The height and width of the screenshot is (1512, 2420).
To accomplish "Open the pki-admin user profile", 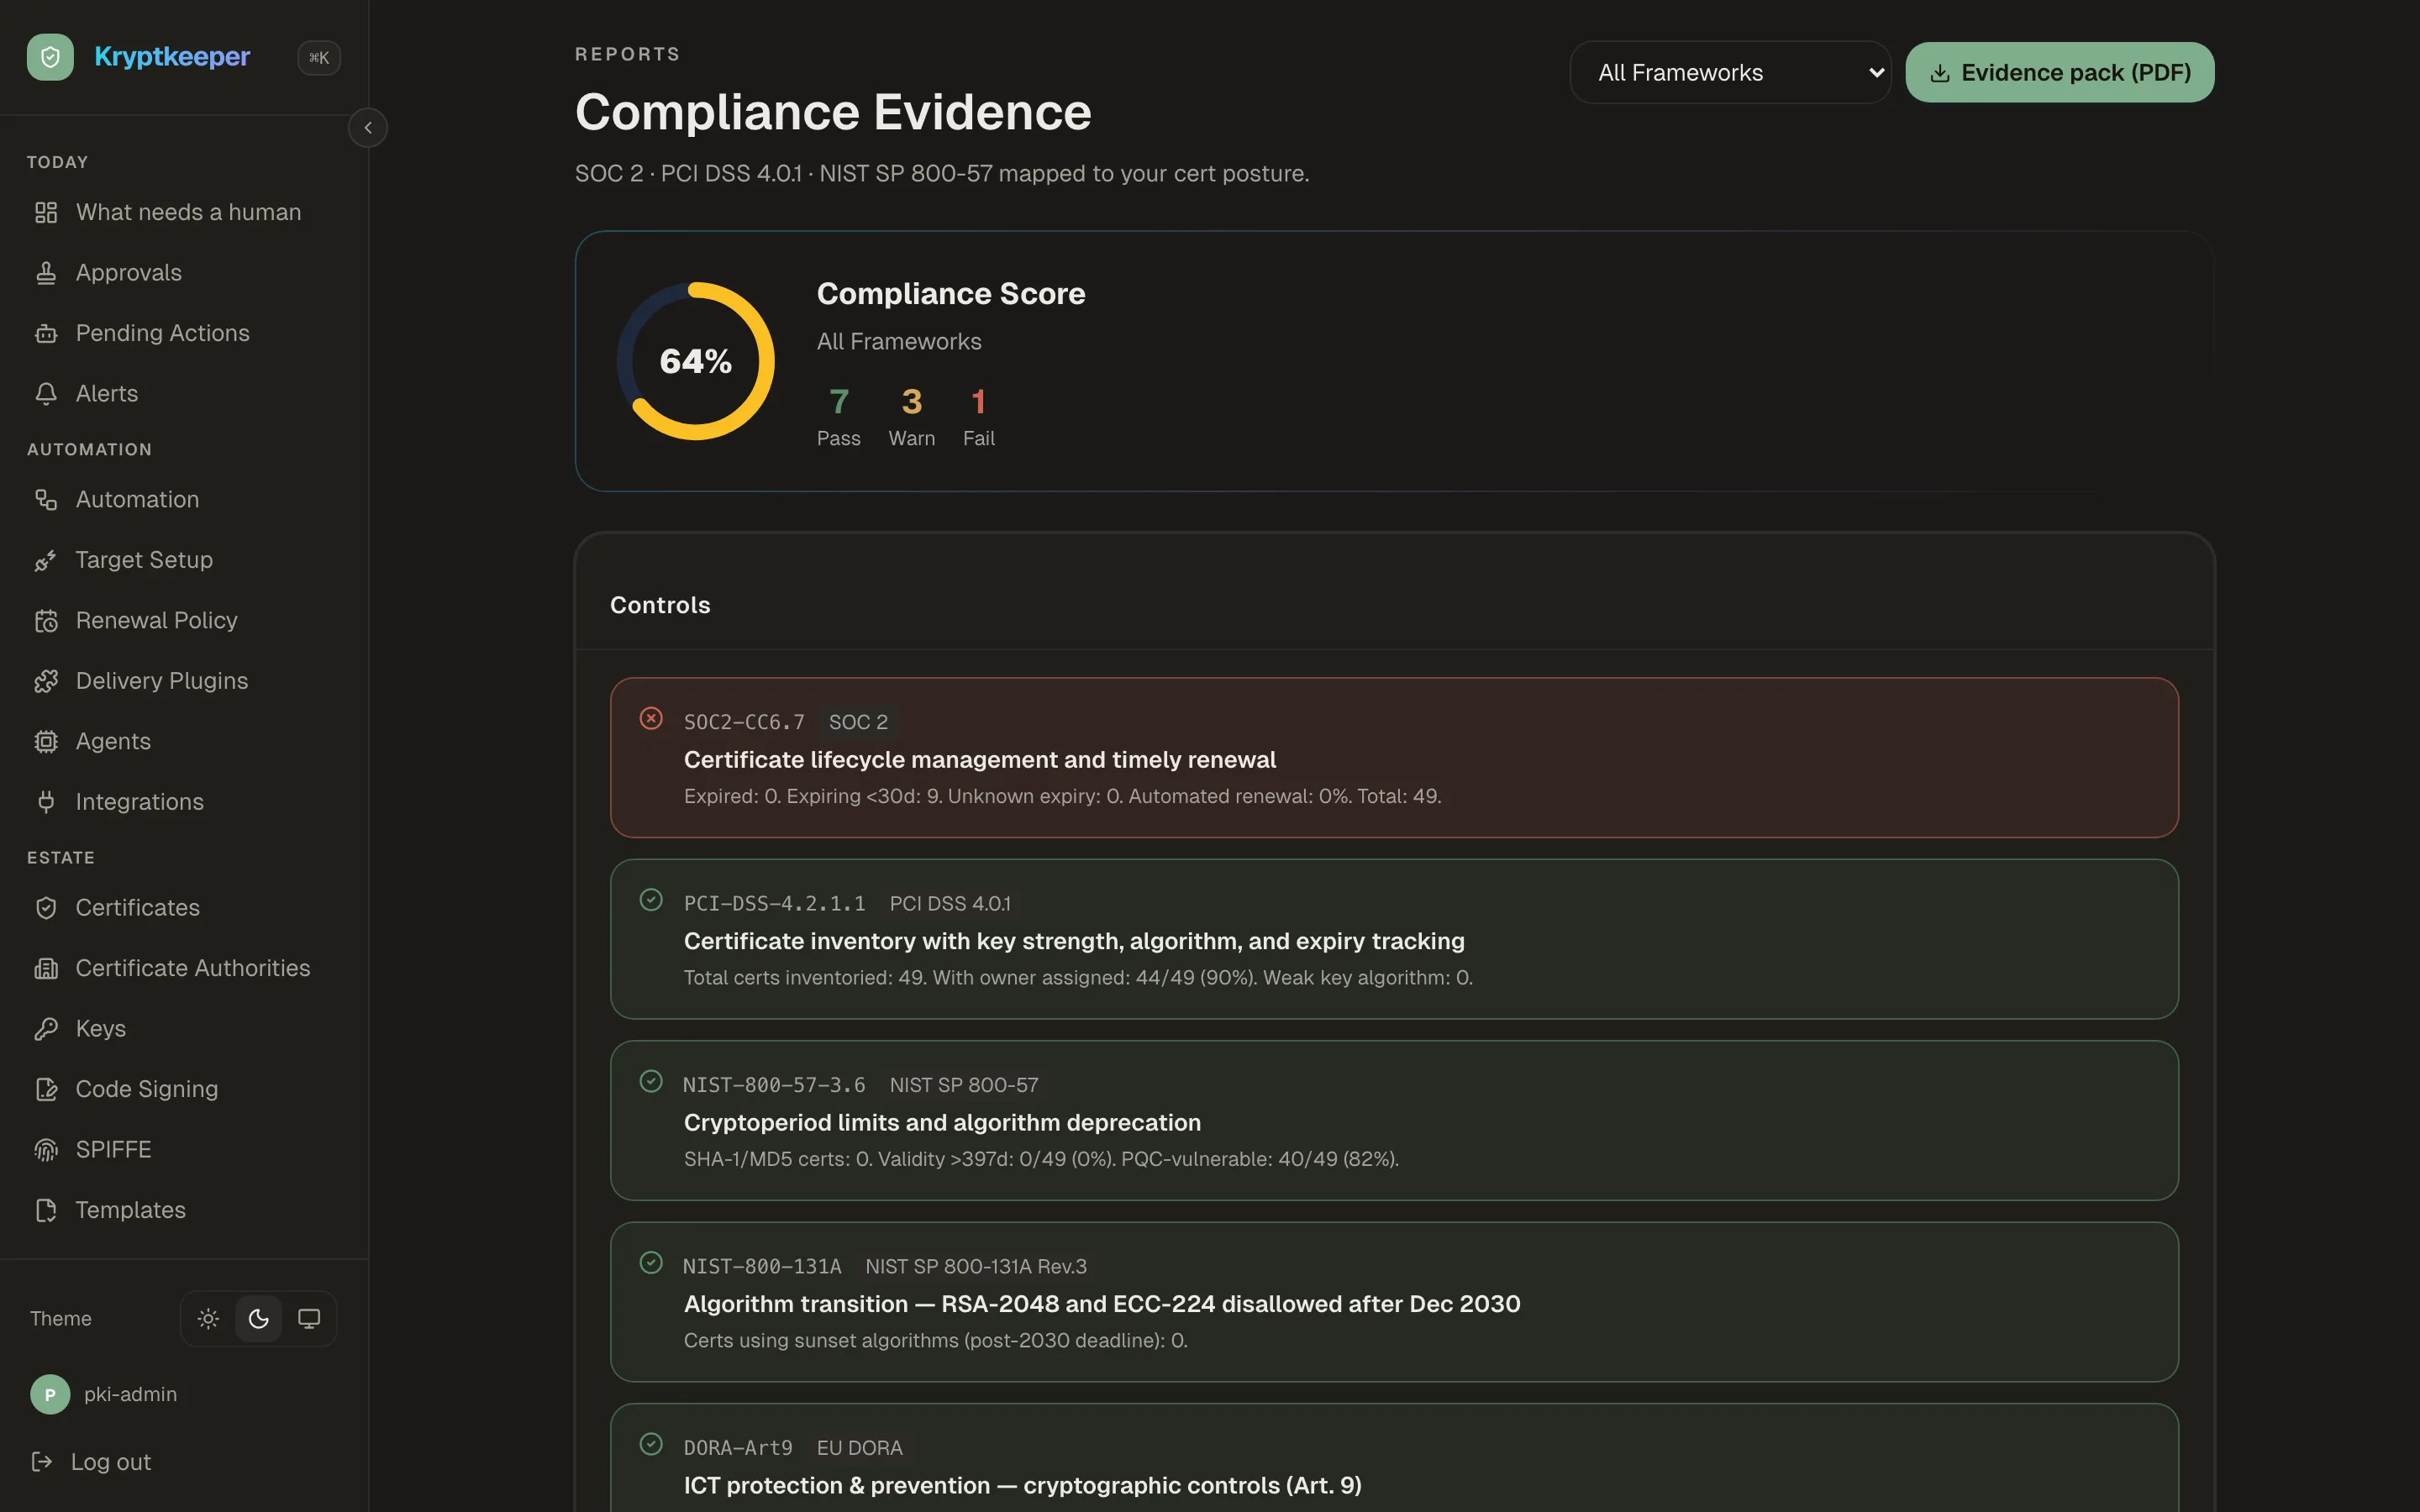I will pyautogui.click(x=104, y=1394).
